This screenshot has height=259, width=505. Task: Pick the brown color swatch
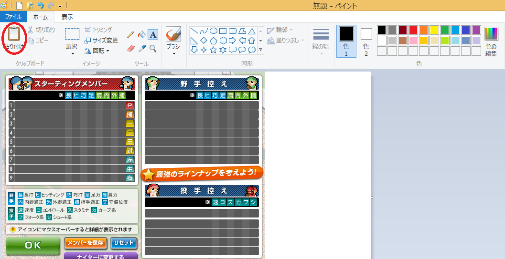tap(403, 41)
